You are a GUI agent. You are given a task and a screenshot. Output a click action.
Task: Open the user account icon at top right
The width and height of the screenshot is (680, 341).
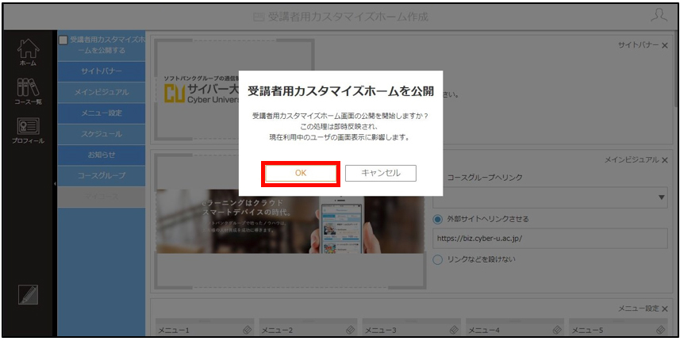click(659, 16)
